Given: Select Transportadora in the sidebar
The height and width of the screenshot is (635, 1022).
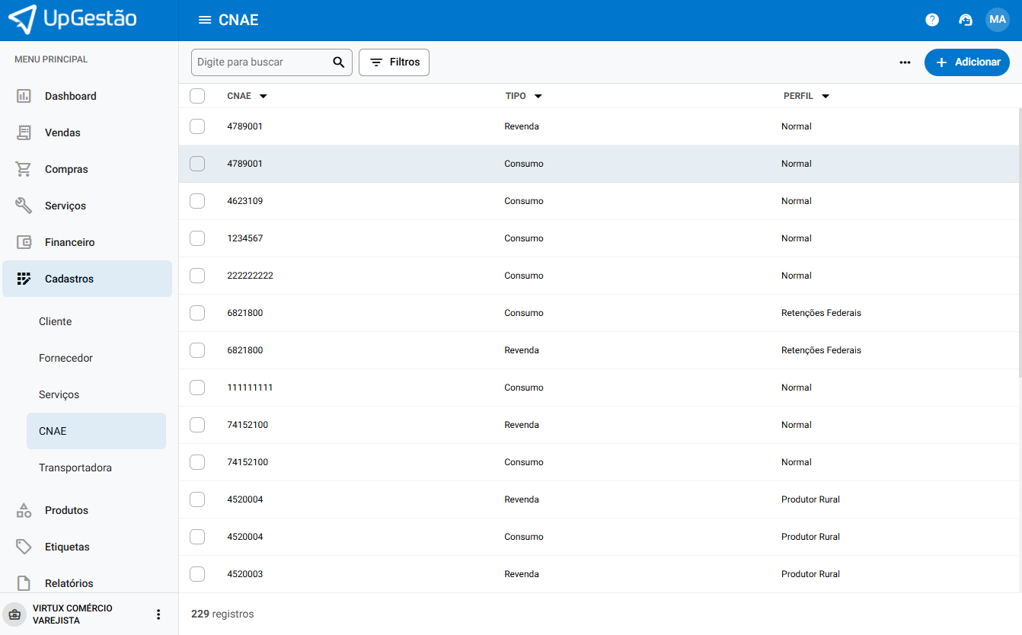Looking at the screenshot, I should coord(75,467).
